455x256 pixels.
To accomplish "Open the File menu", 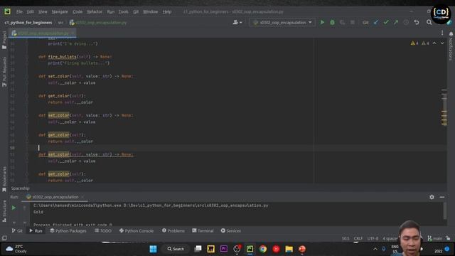I will 19,11.
